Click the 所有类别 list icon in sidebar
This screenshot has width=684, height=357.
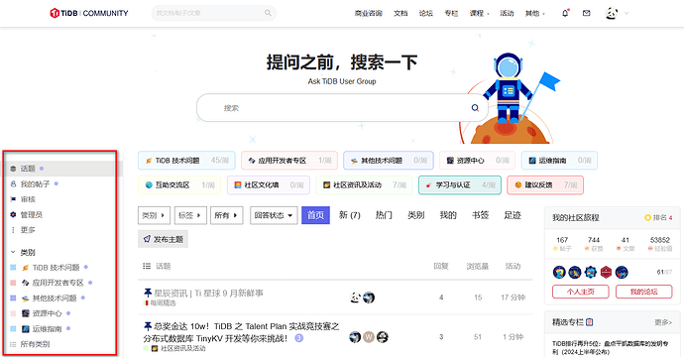tap(13, 344)
